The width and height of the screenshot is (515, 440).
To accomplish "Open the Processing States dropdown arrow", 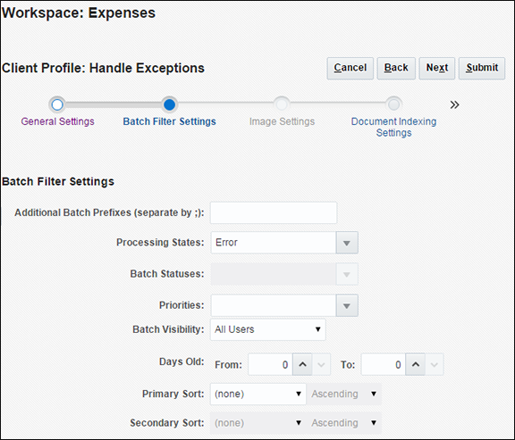I will [347, 243].
